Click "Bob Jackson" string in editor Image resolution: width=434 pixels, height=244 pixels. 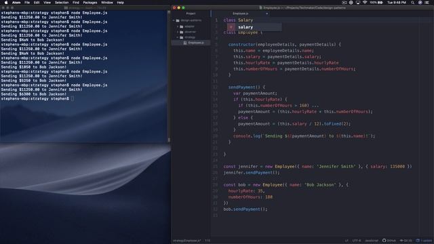click(320, 185)
